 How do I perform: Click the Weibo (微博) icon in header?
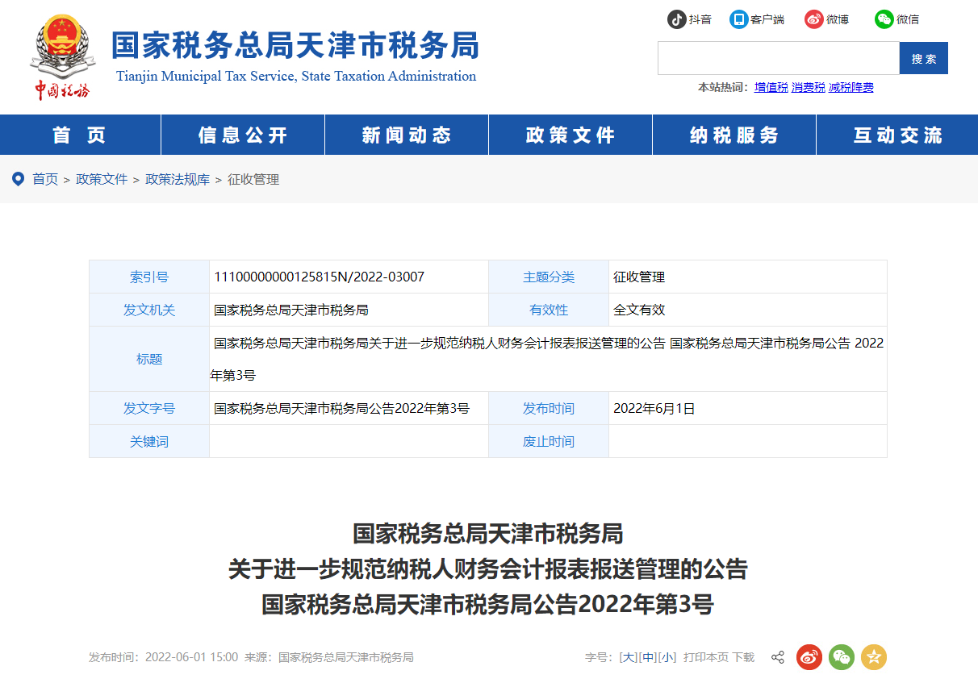(813, 19)
